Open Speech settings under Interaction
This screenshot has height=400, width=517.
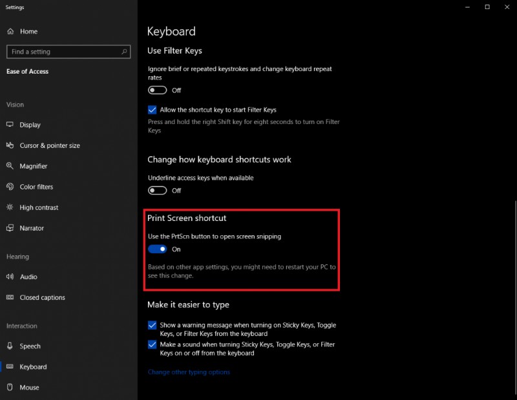coord(32,346)
